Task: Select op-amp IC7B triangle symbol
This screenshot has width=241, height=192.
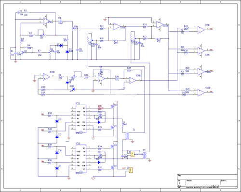Action: pyautogui.click(x=201, y=30)
